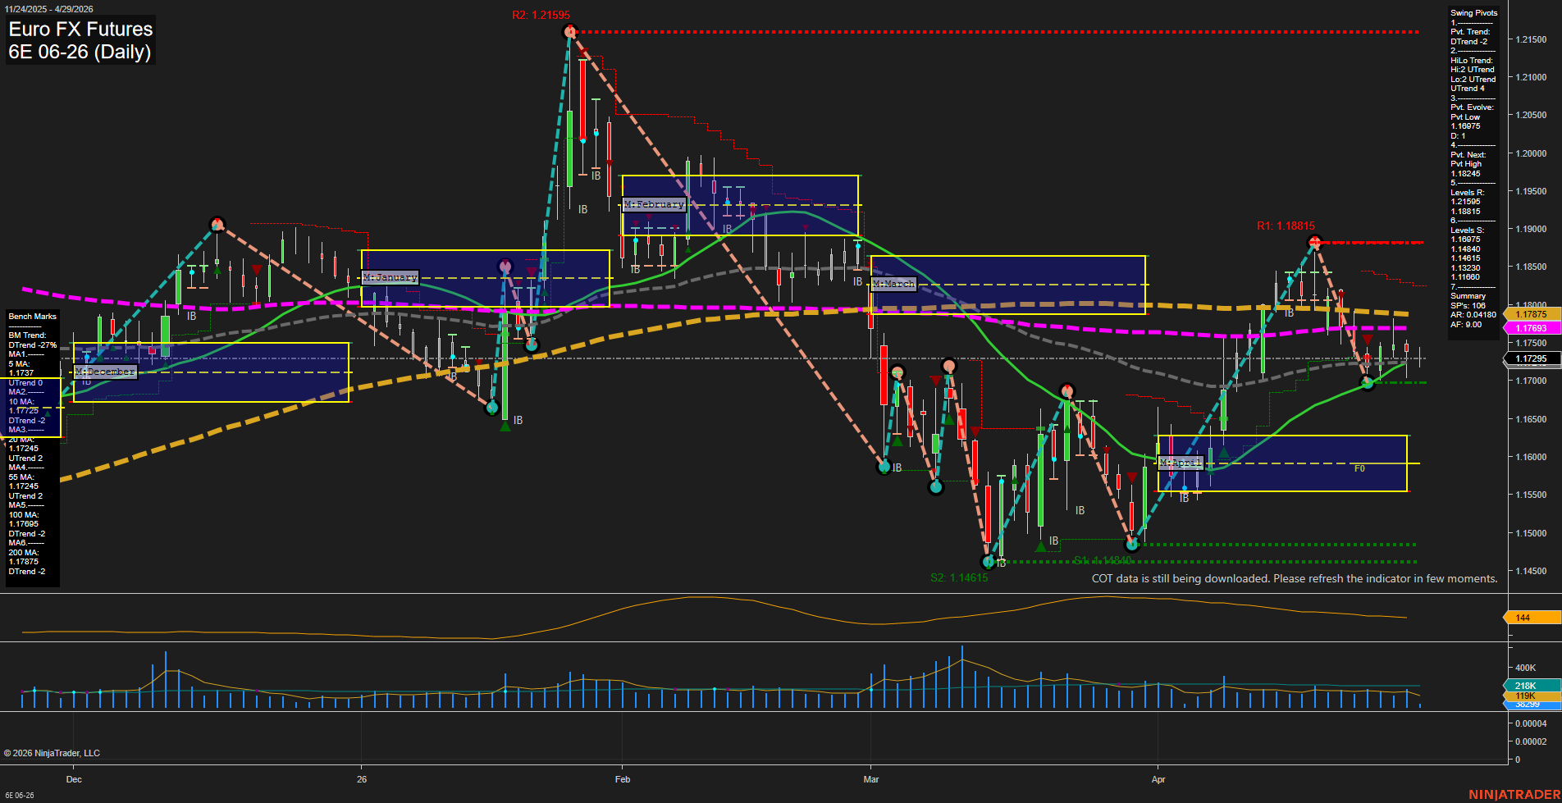Click the R2: 1.21595 resistance label
Screen dimensions: 1562x803
(542, 14)
